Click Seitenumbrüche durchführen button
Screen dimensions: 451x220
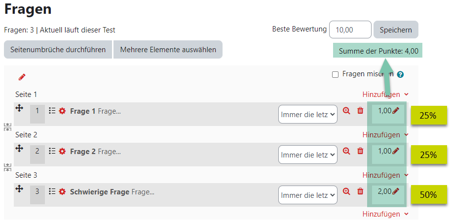click(58, 50)
